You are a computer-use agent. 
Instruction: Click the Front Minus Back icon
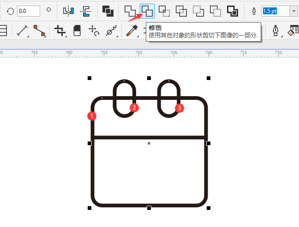(198, 11)
